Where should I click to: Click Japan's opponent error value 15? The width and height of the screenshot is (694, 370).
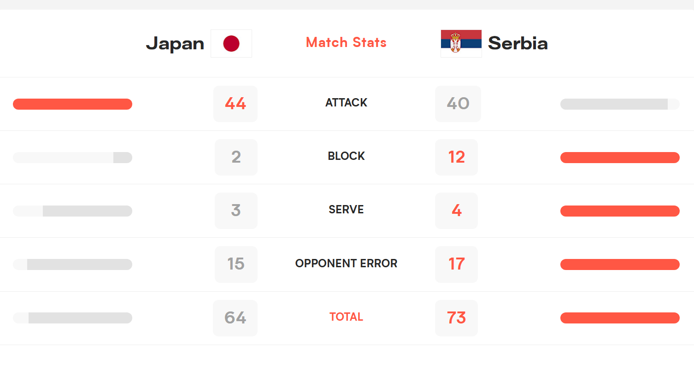click(236, 264)
